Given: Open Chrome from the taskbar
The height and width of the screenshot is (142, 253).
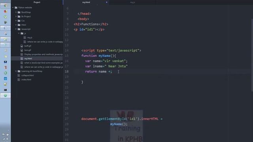Looking at the screenshot, I should pyautogui.click(x=5, y=6).
